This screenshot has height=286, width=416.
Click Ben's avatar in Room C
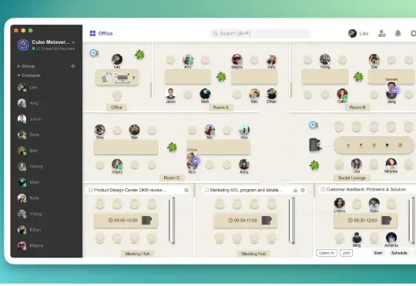click(x=135, y=130)
